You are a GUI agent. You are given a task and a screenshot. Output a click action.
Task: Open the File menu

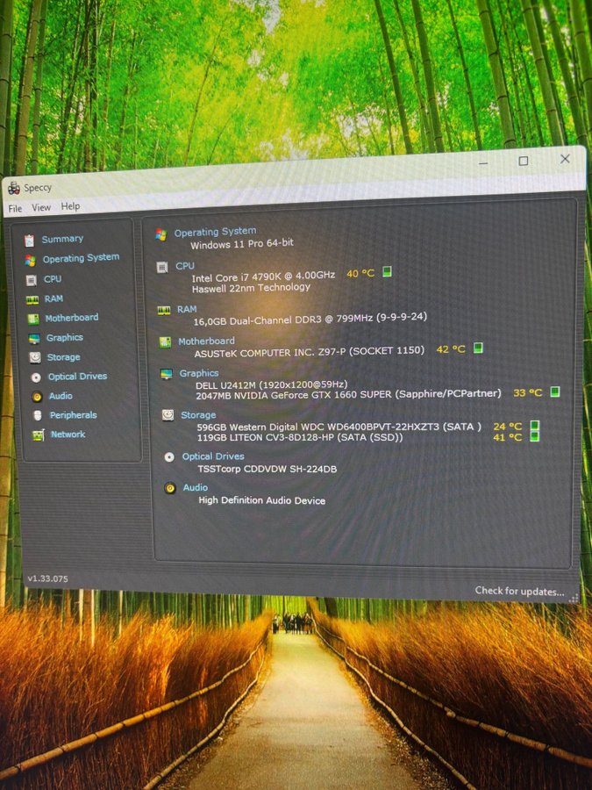(15, 209)
